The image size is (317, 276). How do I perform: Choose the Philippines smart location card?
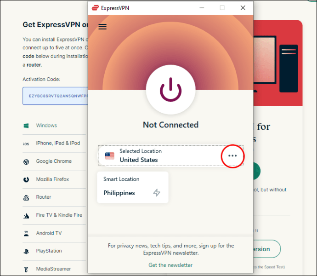click(133, 187)
